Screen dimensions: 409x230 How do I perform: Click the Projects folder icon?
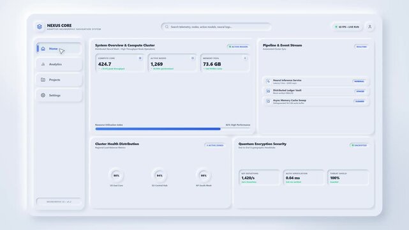coord(43,80)
